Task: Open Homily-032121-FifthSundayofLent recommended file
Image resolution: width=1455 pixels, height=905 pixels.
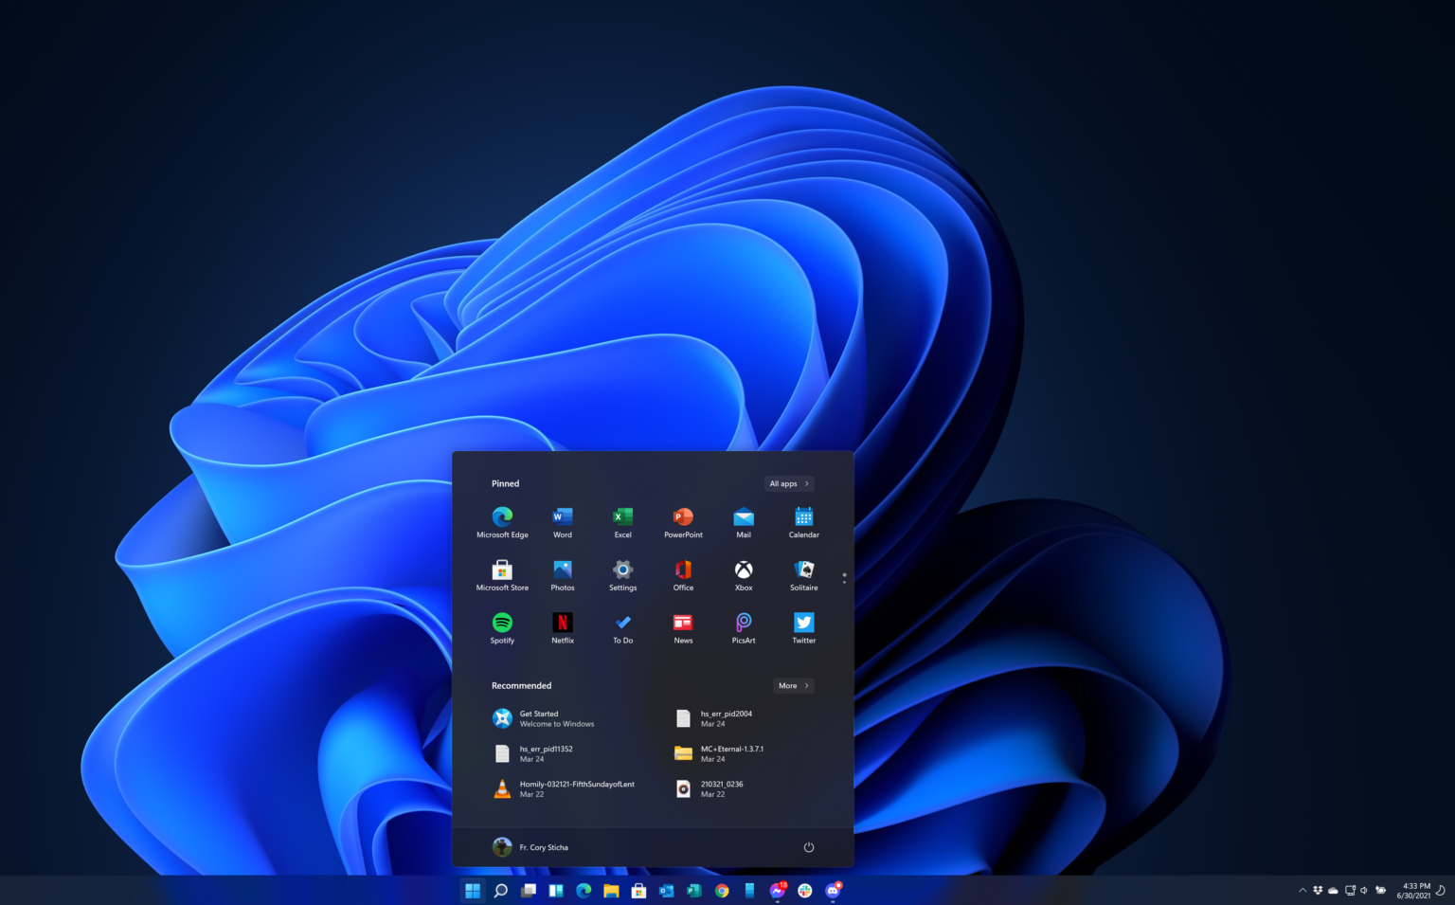Action: pyautogui.click(x=563, y=788)
